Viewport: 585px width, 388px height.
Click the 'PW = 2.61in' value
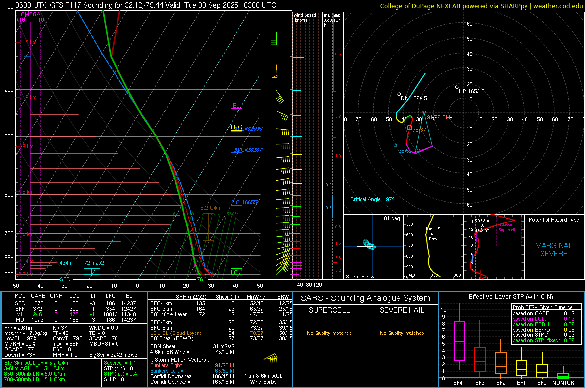point(18,328)
